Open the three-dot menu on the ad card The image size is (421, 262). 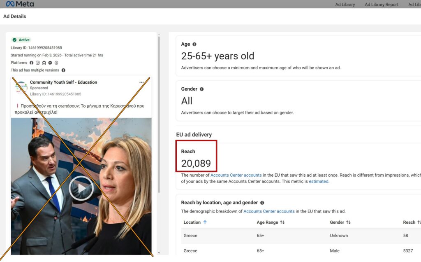[x=141, y=82]
